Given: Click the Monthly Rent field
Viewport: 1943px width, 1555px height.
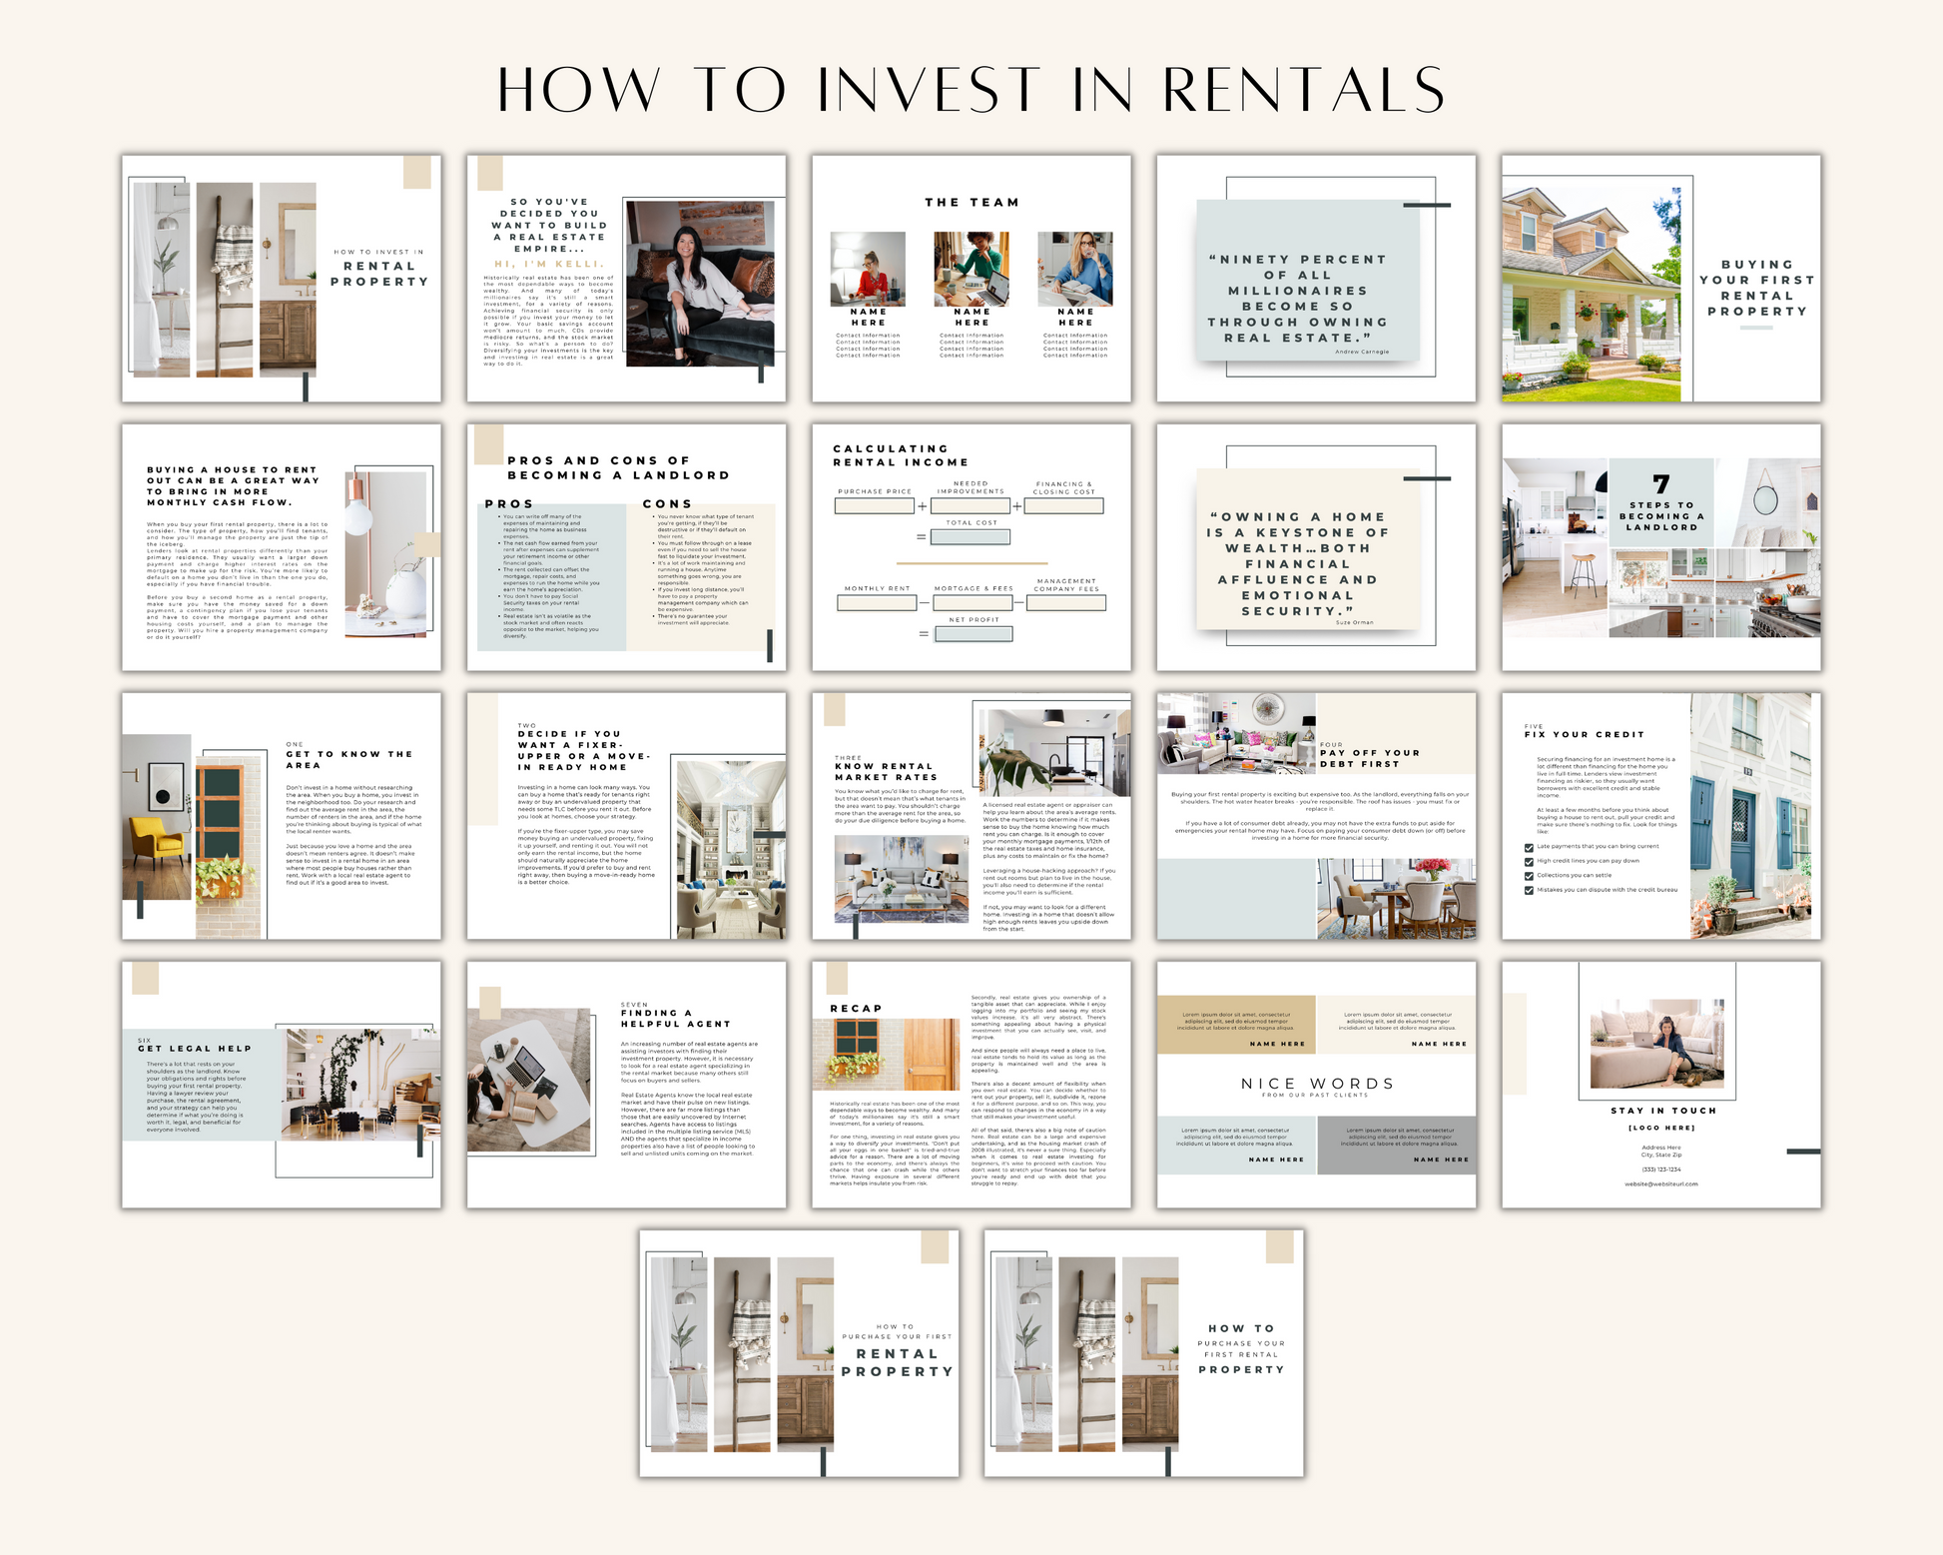Looking at the screenshot, I should coord(877,603).
